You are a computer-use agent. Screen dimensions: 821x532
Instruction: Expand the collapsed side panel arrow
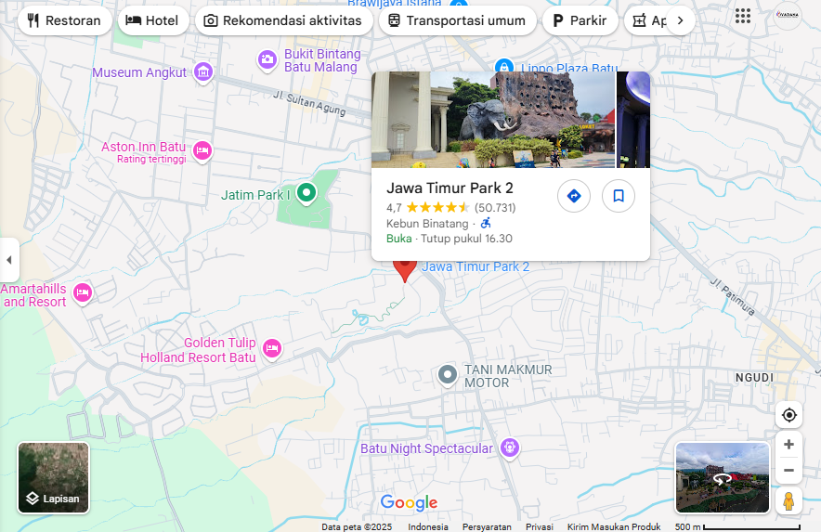click(x=9, y=260)
